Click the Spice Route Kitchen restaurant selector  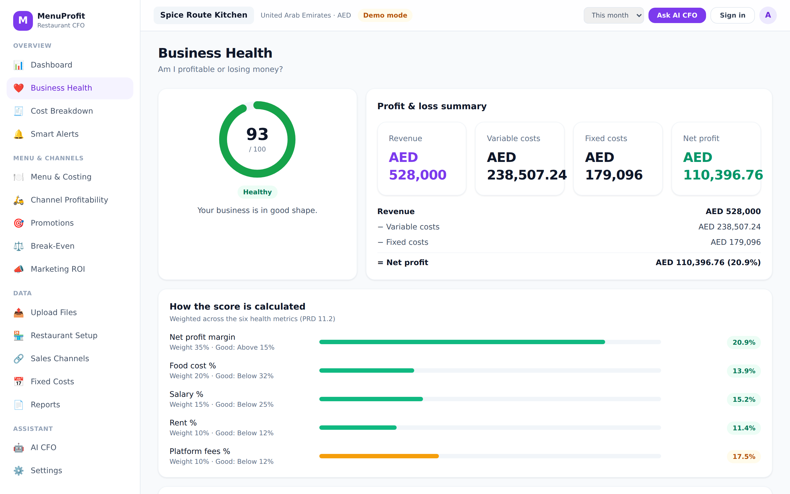[x=204, y=15]
